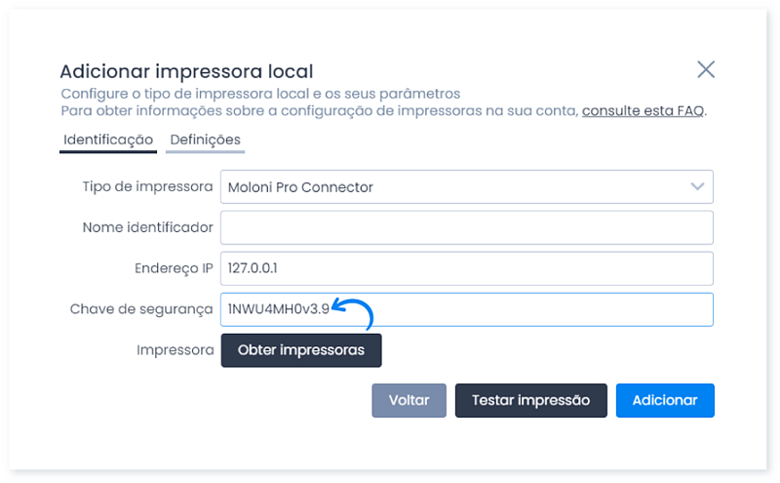Select the Moloni Pro Connector text in combo box
This screenshot has height=483, width=780.
click(300, 187)
